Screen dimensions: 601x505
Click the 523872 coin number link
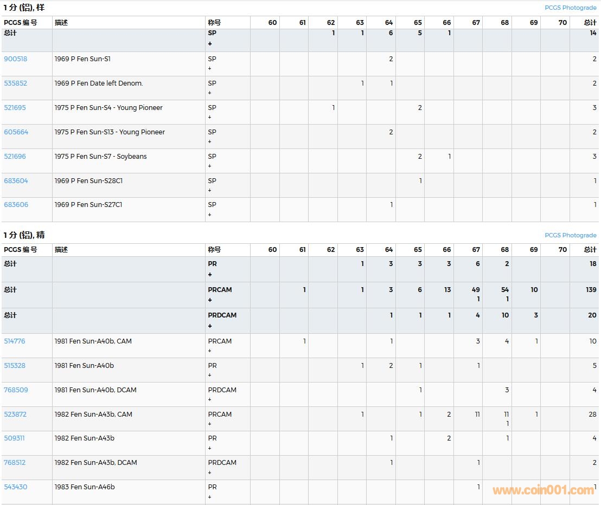click(x=15, y=415)
